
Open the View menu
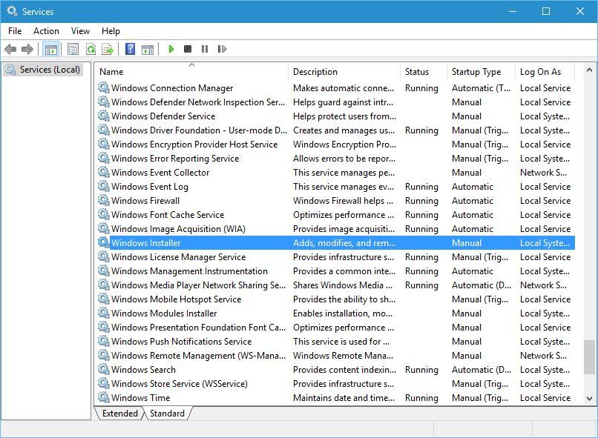coord(80,31)
